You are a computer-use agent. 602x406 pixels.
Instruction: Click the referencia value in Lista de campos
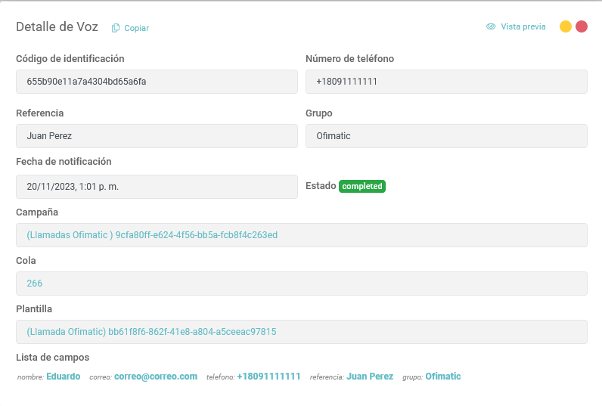(370, 377)
